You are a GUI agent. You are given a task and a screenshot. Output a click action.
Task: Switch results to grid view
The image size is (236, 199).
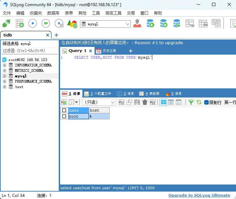tap(163, 102)
